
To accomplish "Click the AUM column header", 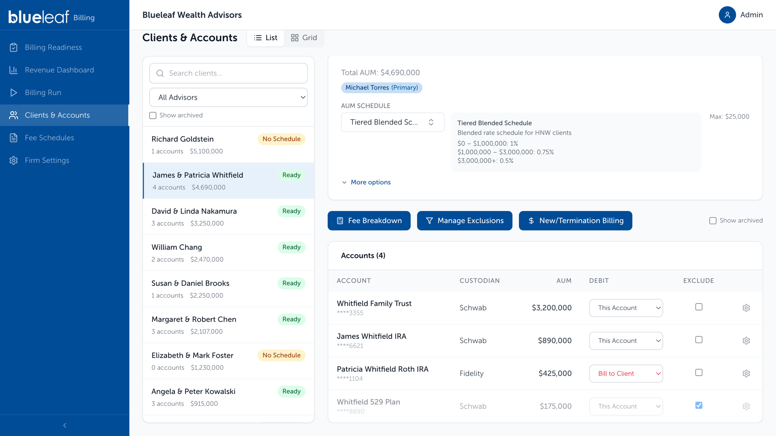I will (564, 281).
